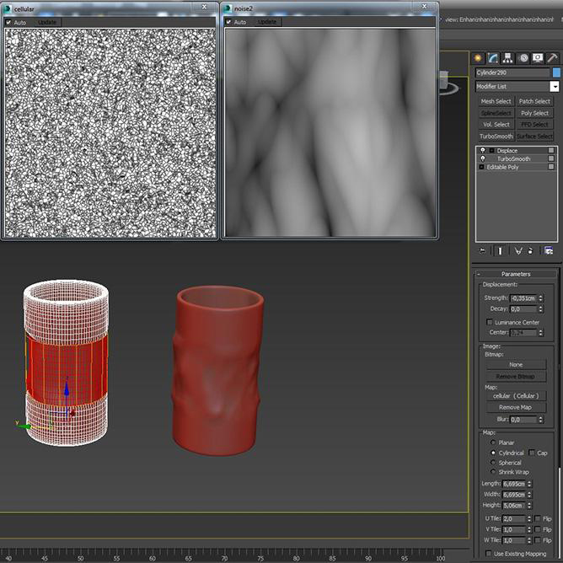The image size is (563, 563).
Task: Select Spherical mapping radio button
Action: point(493,463)
